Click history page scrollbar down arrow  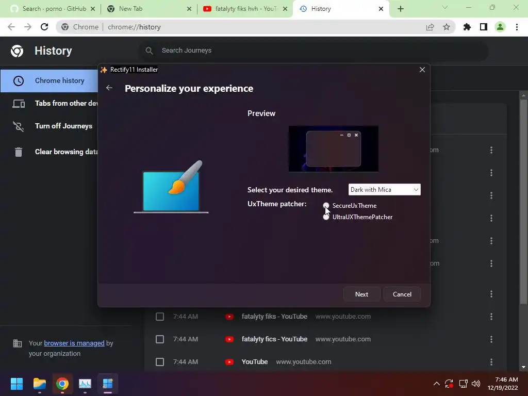tap(523, 367)
